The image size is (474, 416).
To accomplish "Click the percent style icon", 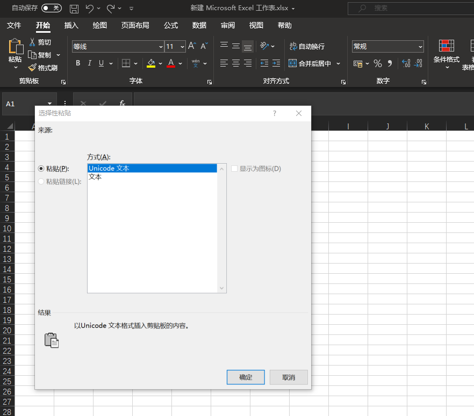I will 378,63.
